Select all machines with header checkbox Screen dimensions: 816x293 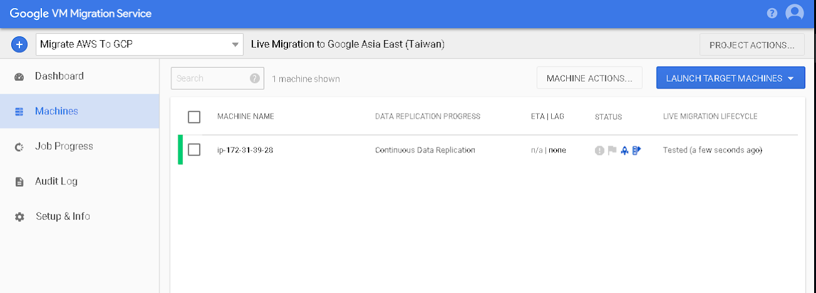click(194, 117)
